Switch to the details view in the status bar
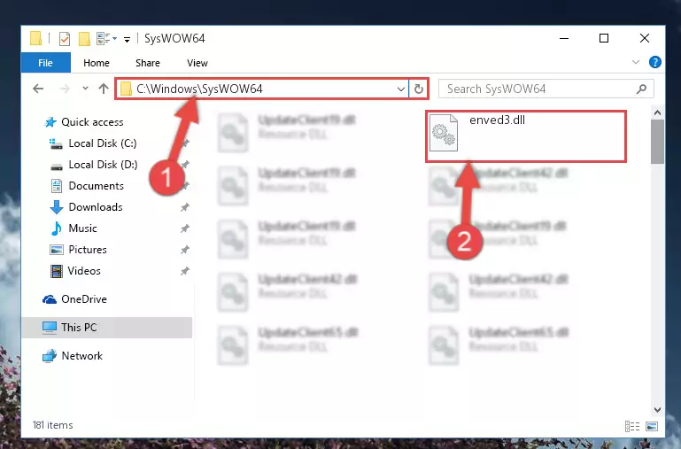This screenshot has width=681, height=449. pos(632,426)
